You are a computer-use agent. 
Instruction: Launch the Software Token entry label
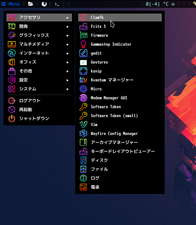point(106,107)
